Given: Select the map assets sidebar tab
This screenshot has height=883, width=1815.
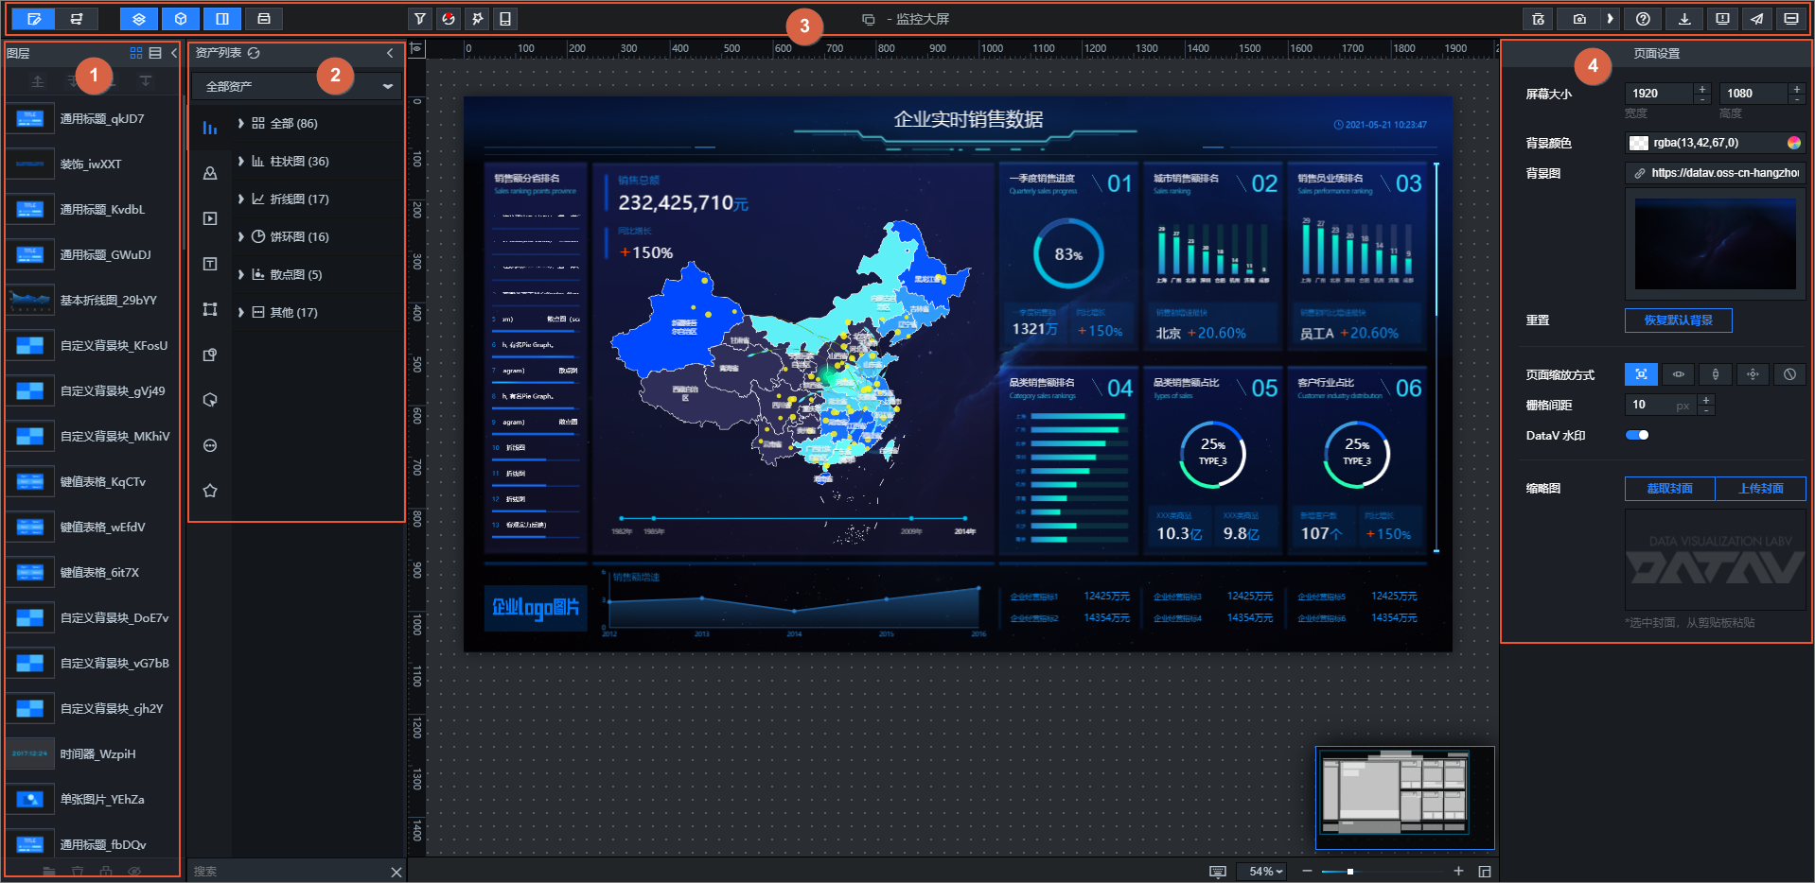Looking at the screenshot, I should 210,173.
